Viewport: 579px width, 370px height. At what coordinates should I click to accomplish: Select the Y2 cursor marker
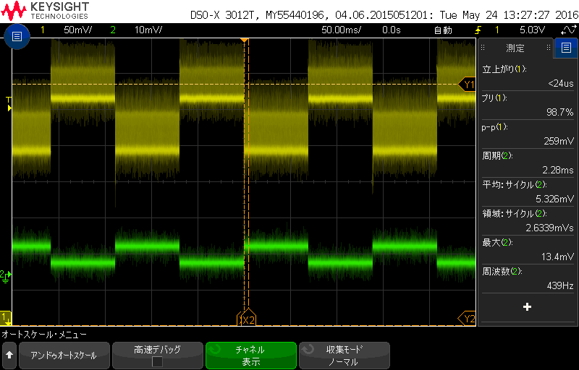coord(468,318)
